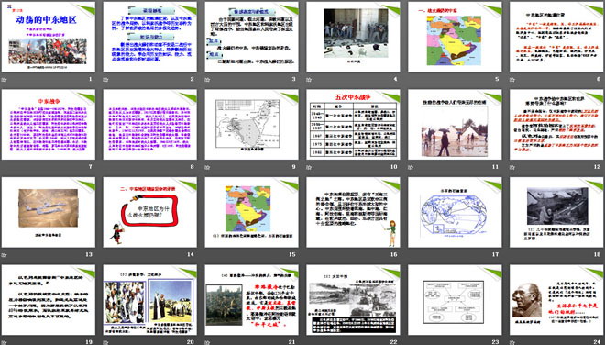Screen dimensions: 605x345
Task: Click the animation star icon under slide 4
Action: 309,80
